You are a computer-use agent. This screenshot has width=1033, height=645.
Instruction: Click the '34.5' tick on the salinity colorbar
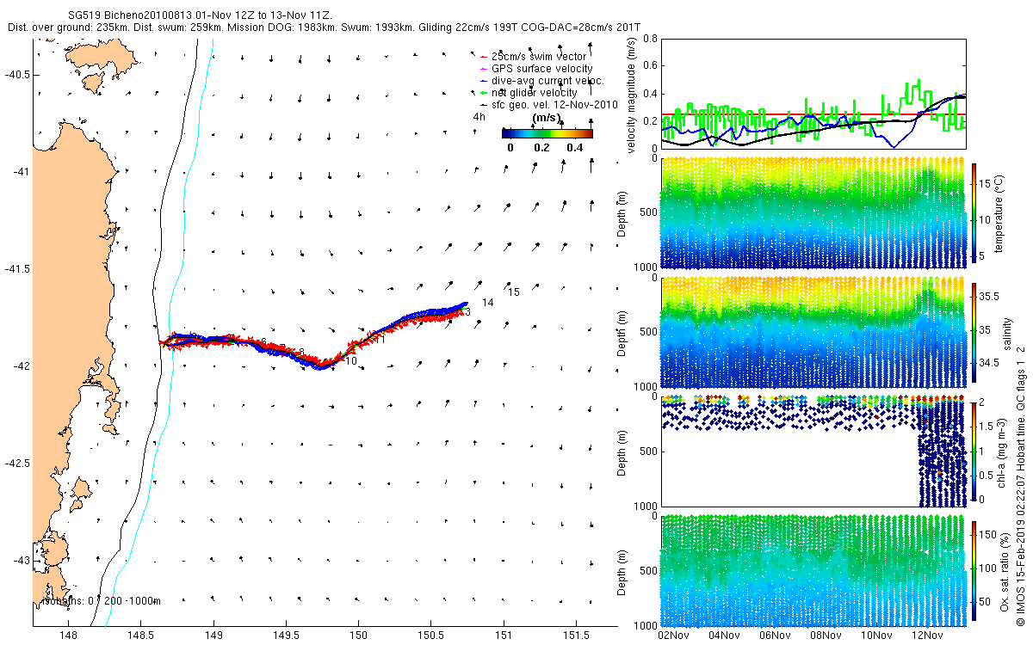[990, 364]
